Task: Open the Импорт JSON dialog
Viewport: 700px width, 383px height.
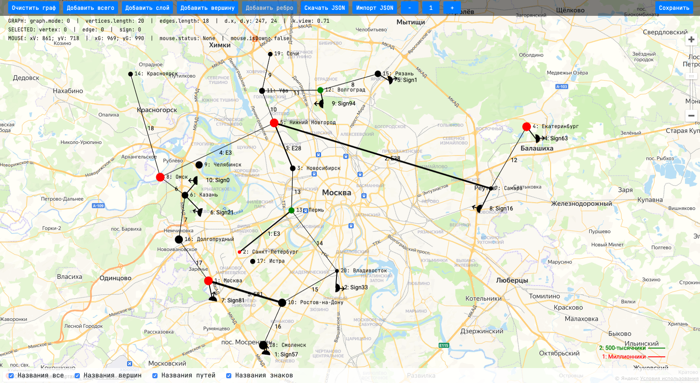Action: click(375, 8)
